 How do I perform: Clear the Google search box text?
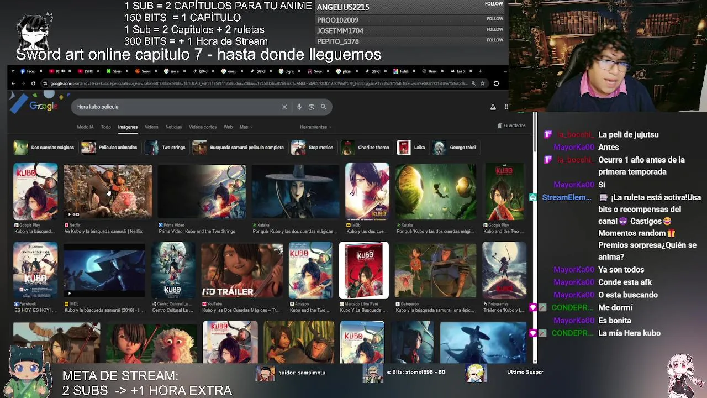coord(284,107)
